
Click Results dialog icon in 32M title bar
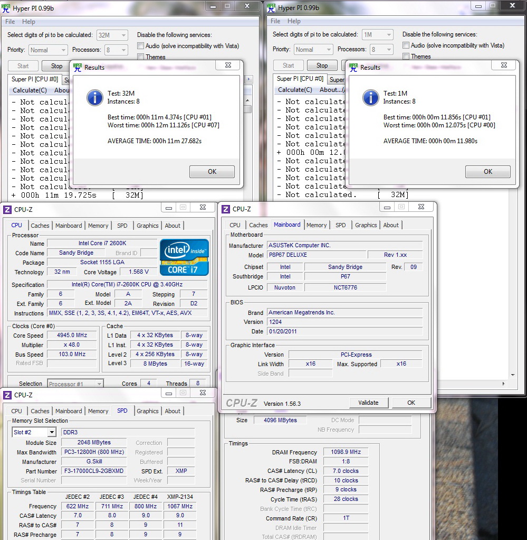pyautogui.click(x=78, y=67)
